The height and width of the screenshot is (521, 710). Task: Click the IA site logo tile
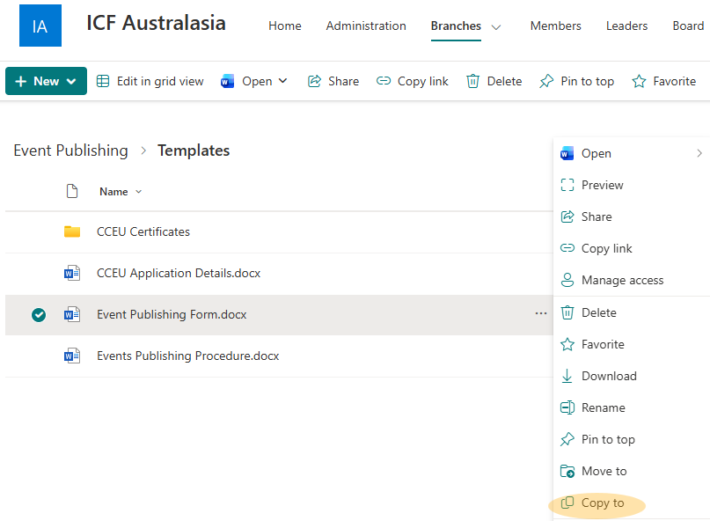[x=40, y=26]
